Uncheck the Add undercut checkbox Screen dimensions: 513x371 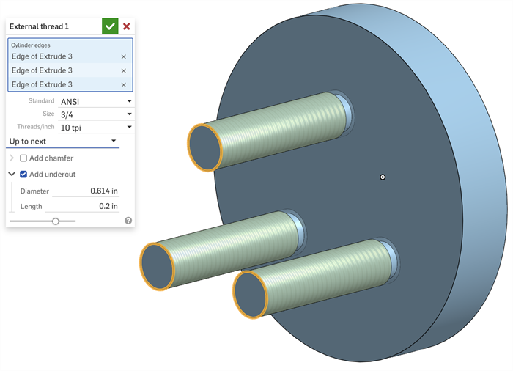[23, 175]
